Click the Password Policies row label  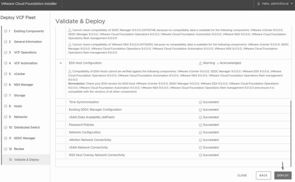[x=81, y=125]
